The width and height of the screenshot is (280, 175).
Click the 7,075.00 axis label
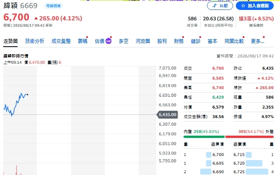[x=167, y=68]
